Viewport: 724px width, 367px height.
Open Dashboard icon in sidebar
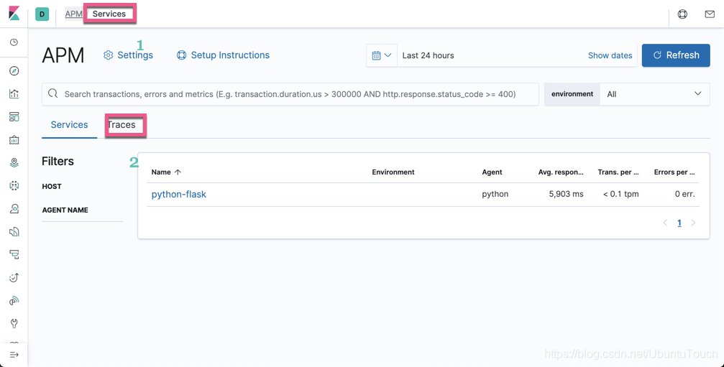(x=14, y=116)
